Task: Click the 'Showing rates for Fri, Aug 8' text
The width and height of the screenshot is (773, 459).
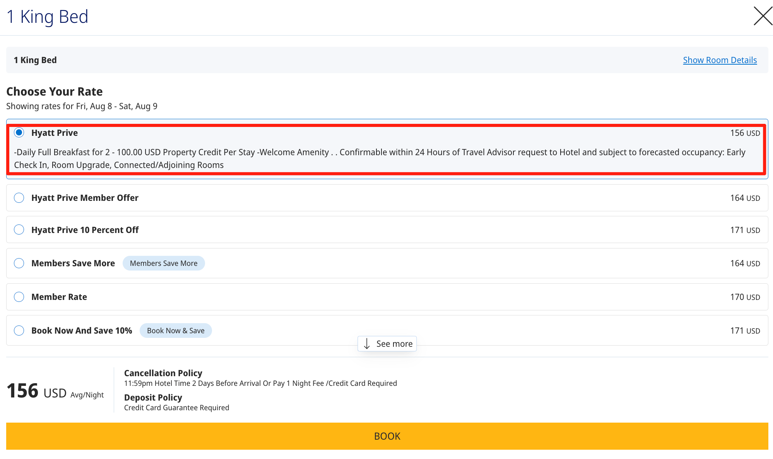Action: point(58,106)
